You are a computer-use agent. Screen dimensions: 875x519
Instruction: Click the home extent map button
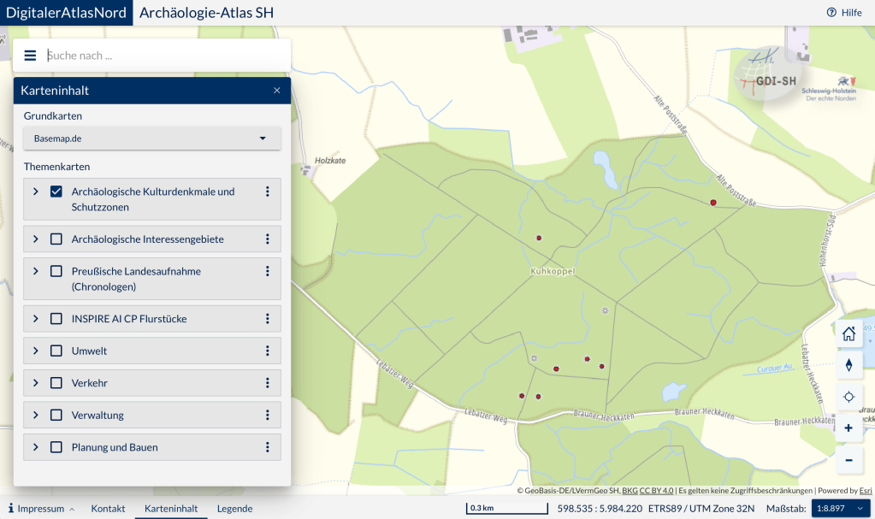click(848, 333)
